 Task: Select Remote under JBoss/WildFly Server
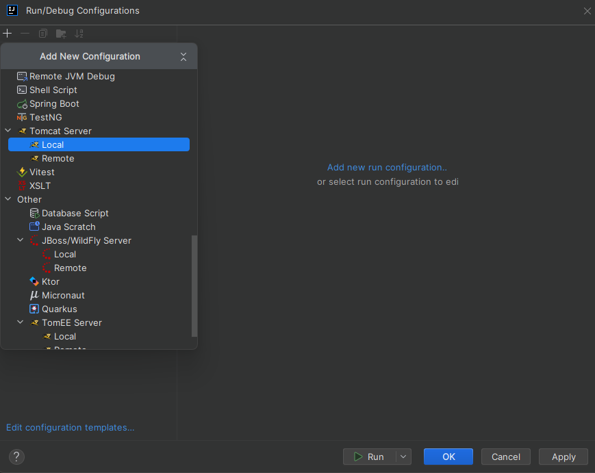click(71, 268)
